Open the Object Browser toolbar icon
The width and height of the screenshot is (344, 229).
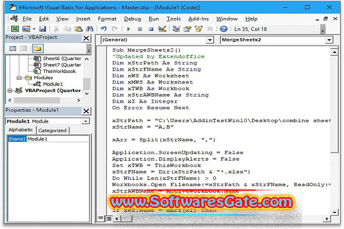pyautogui.click(x=199, y=29)
